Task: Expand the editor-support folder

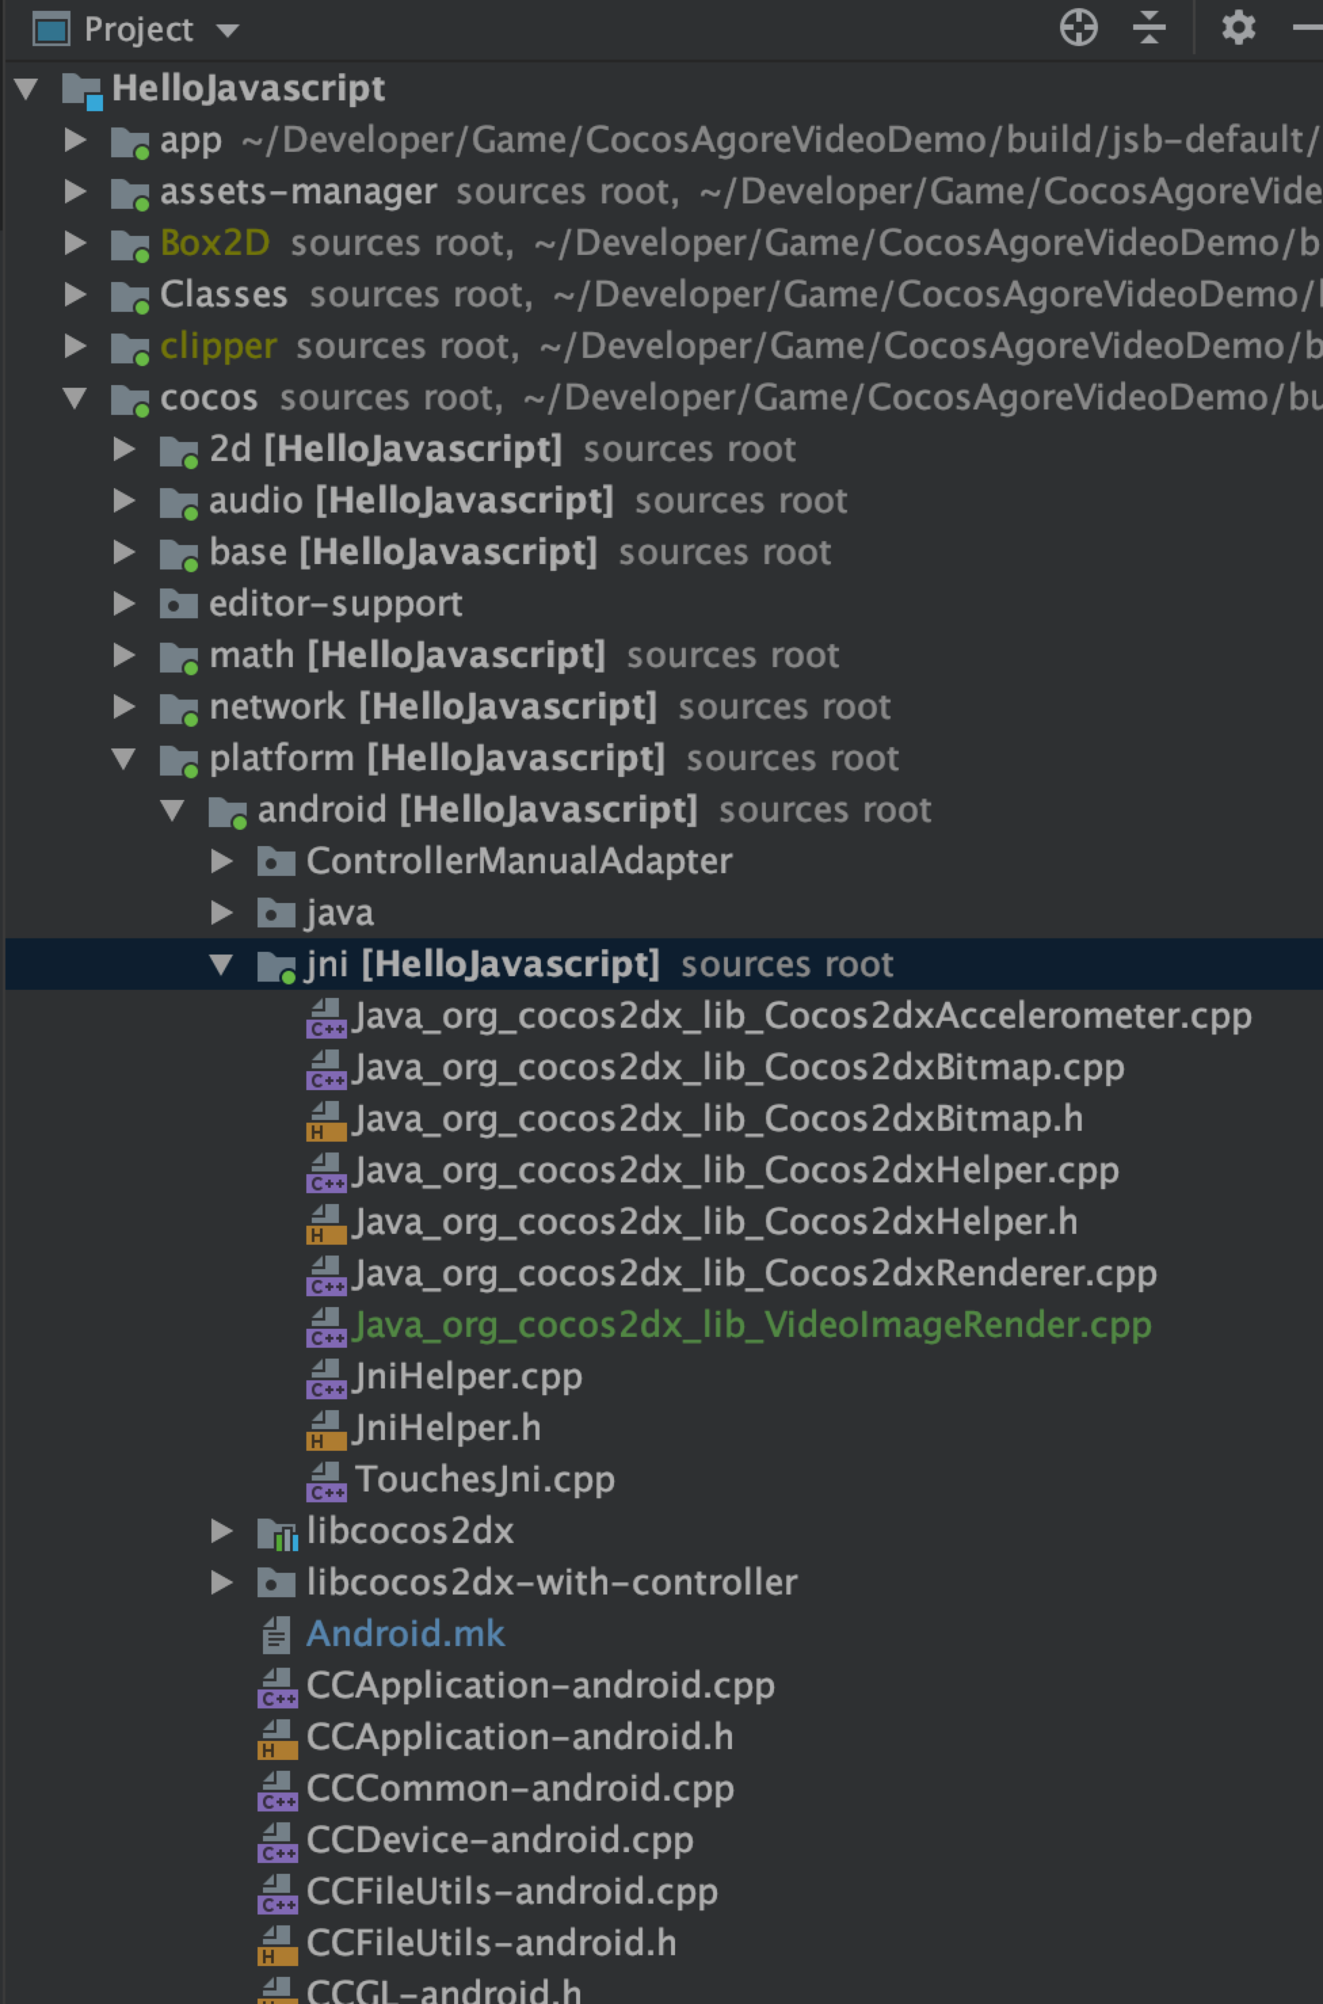Action: [x=124, y=604]
